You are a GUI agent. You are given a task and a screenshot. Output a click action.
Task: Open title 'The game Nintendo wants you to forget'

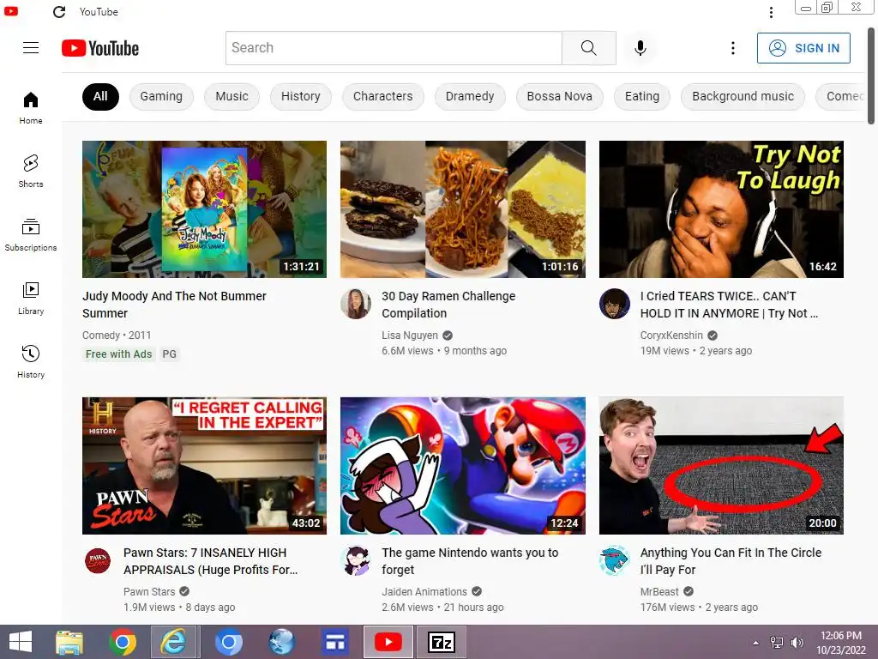coord(471,561)
